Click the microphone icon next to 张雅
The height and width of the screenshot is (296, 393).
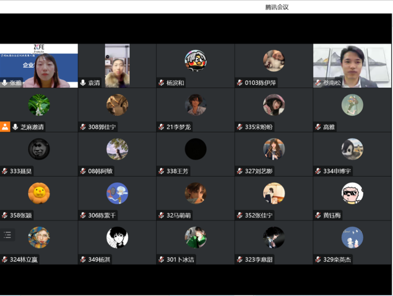(x=5, y=83)
